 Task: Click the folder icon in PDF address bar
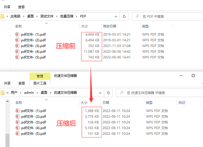(x=2, y=17)
